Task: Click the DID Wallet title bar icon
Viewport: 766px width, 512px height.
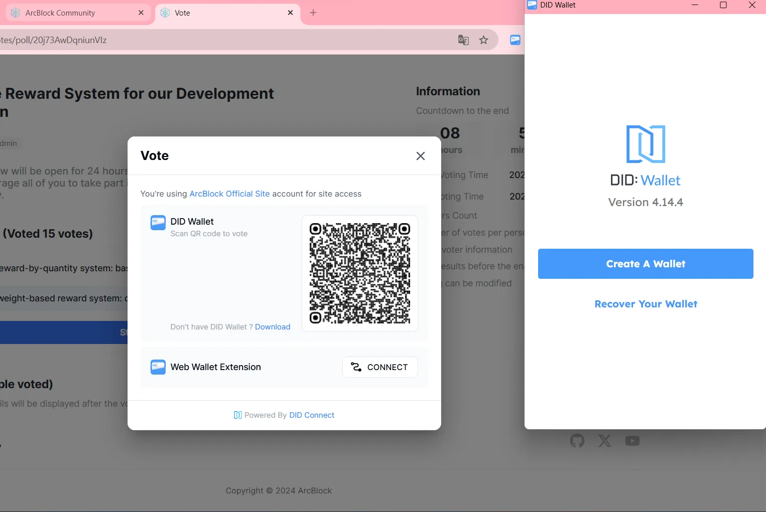Action: (x=532, y=5)
